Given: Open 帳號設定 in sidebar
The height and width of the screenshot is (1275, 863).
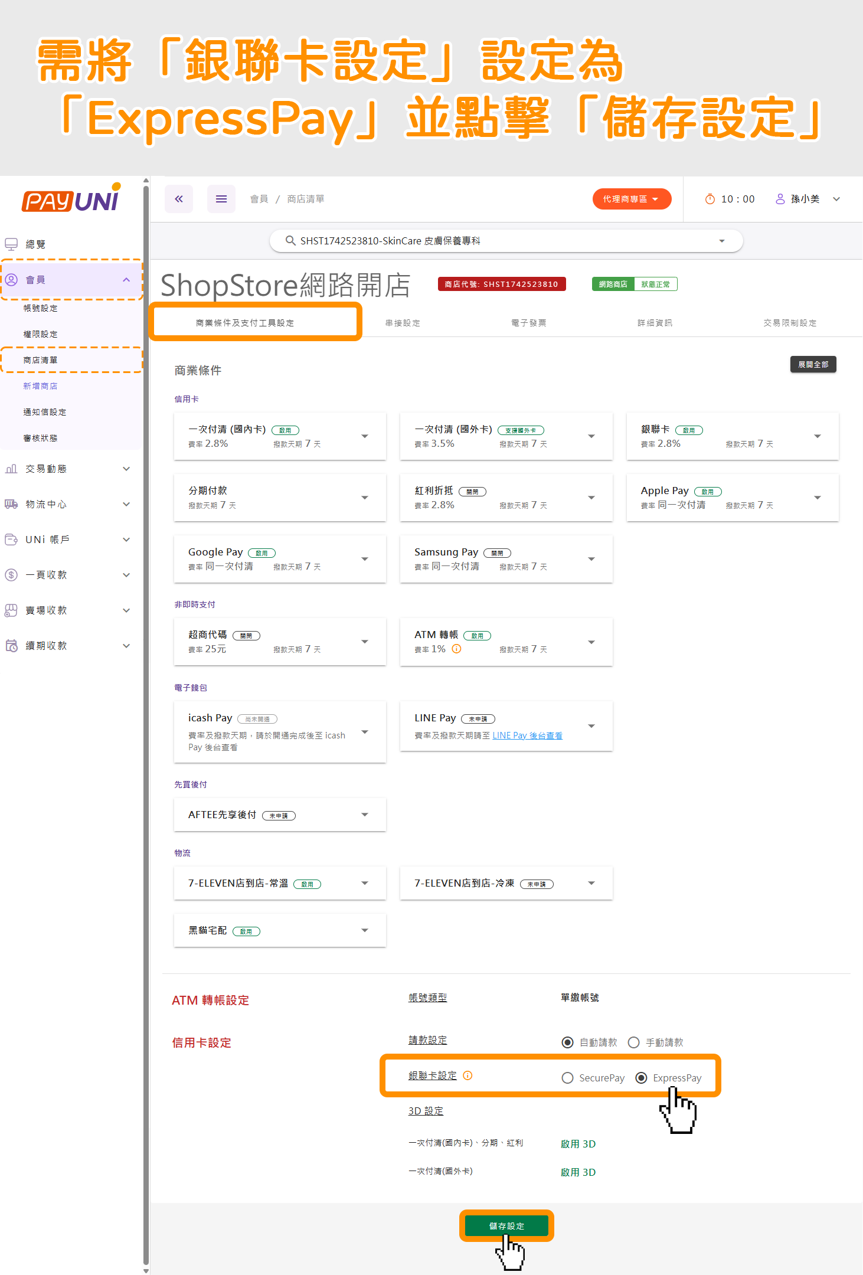Looking at the screenshot, I should 41,308.
